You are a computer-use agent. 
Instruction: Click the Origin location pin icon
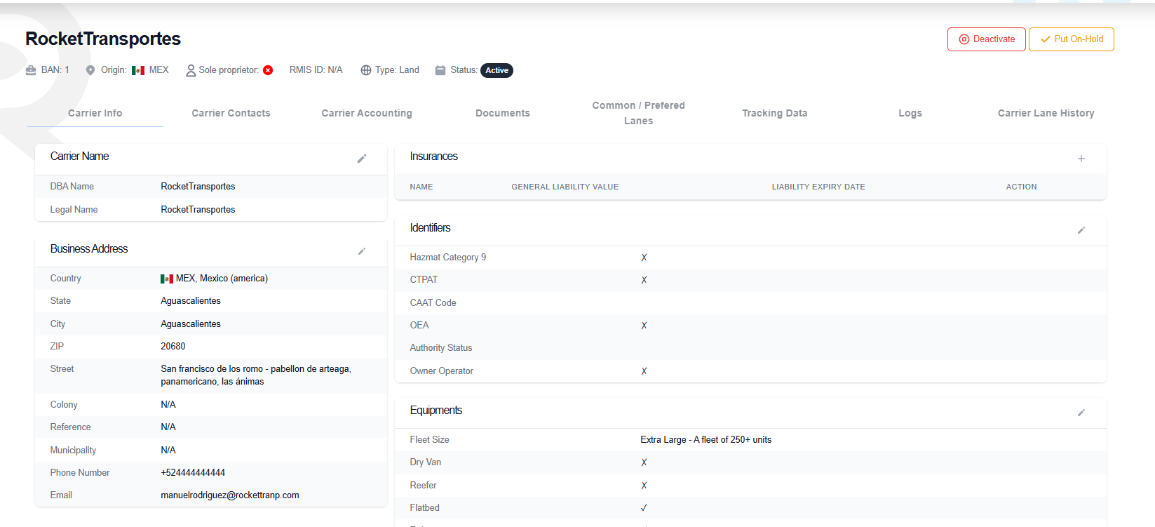(x=90, y=70)
